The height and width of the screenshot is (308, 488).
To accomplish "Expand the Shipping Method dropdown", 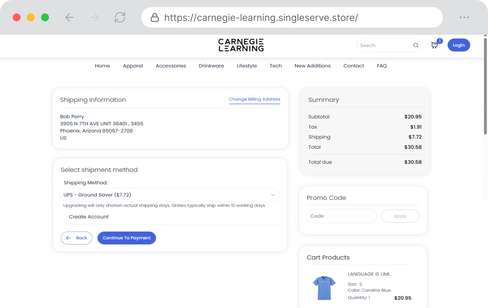I will [170, 195].
